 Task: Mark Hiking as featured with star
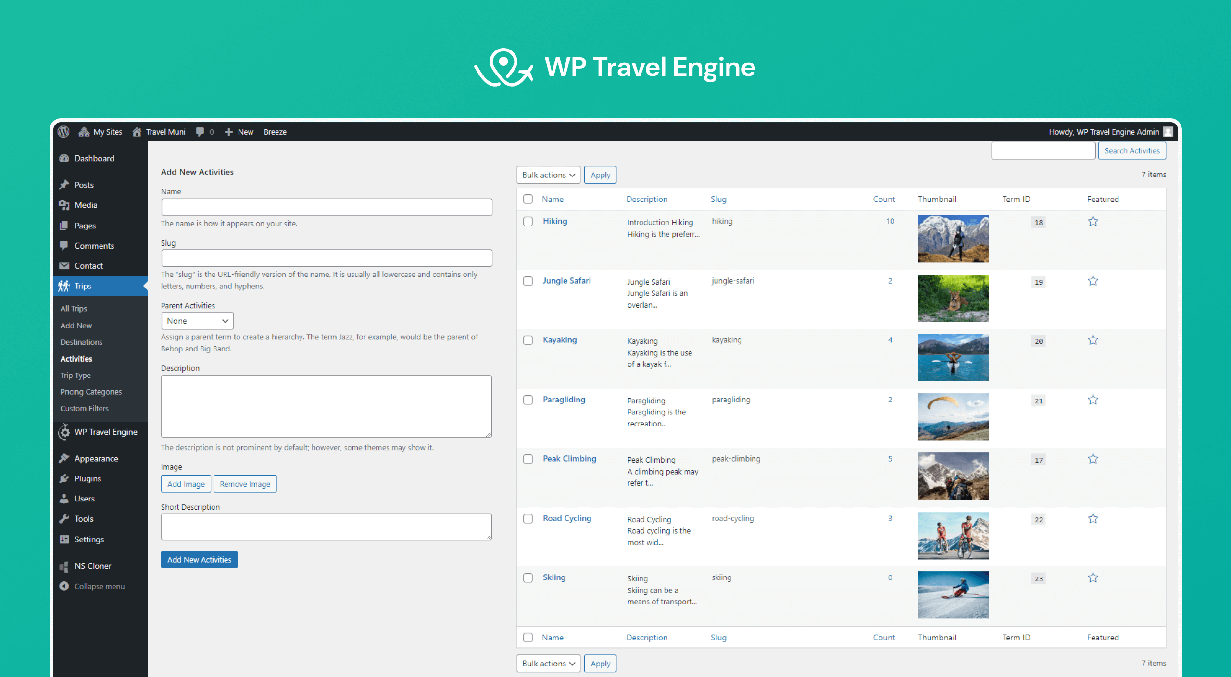point(1093,221)
